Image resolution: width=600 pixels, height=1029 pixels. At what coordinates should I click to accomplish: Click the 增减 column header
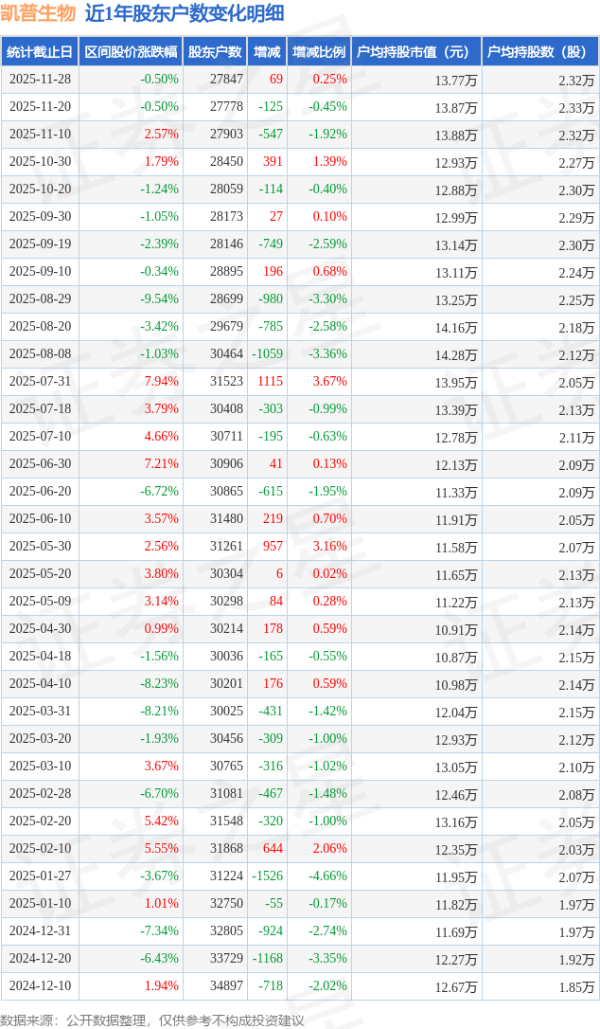(x=267, y=52)
